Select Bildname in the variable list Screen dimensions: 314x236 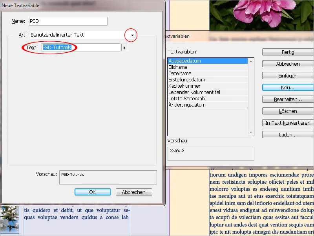[208, 67]
